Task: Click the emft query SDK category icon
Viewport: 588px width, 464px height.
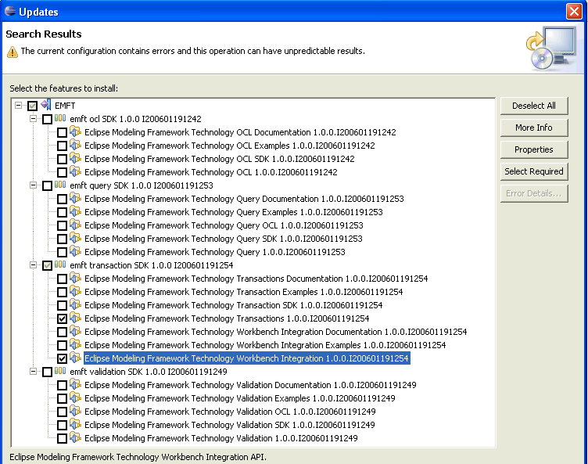Action: (60, 185)
